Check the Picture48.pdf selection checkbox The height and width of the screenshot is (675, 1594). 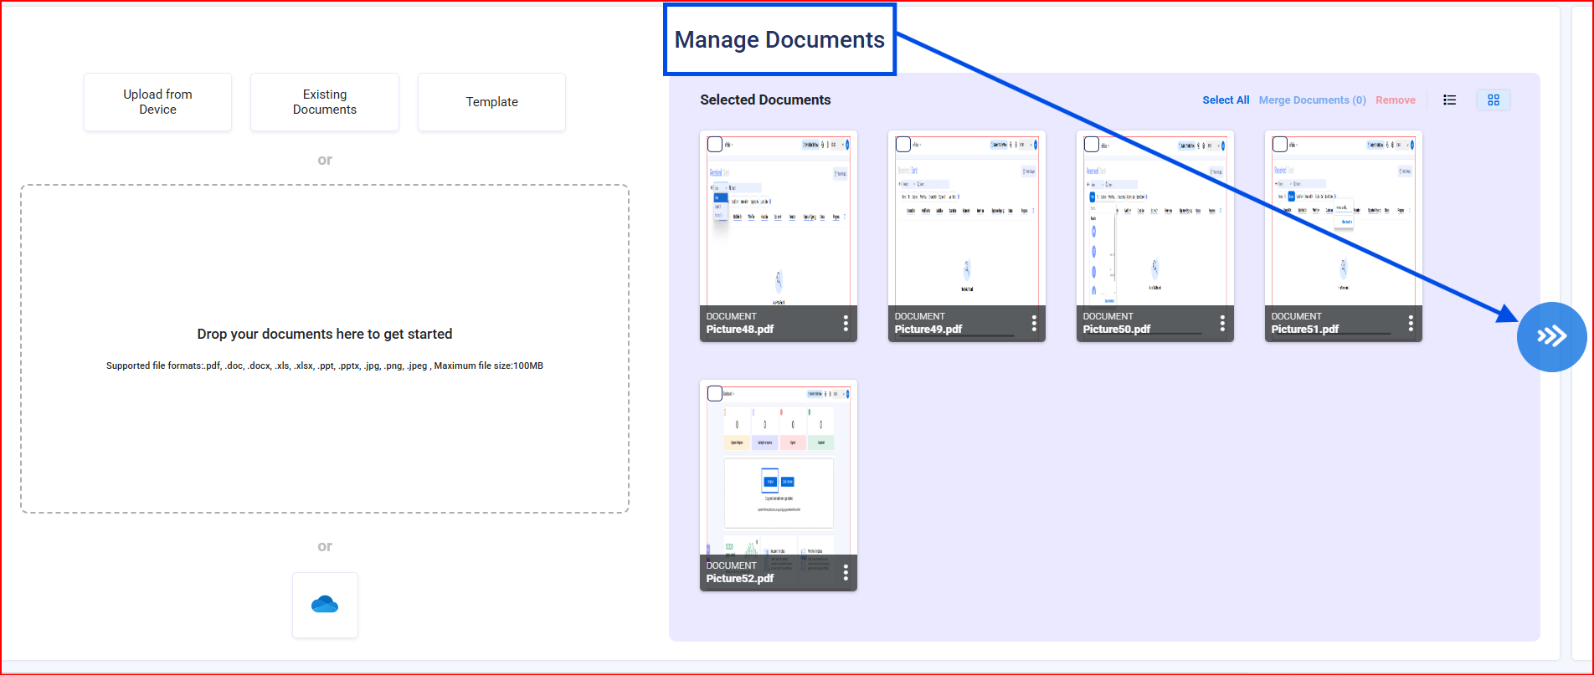pos(715,145)
